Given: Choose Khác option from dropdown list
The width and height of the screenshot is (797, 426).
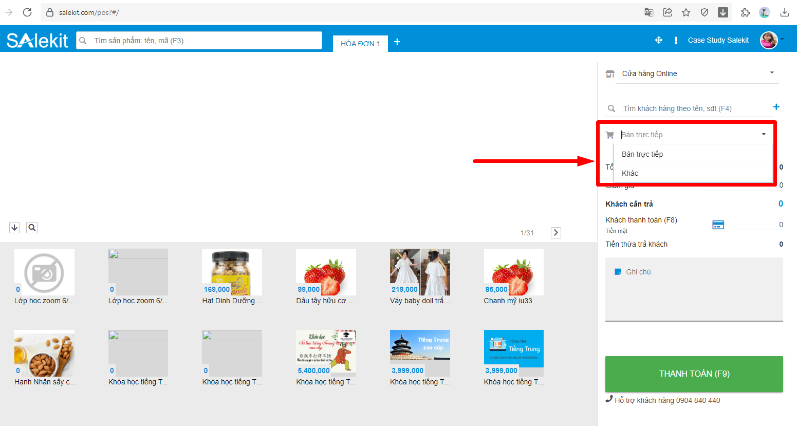Looking at the screenshot, I should [x=630, y=173].
